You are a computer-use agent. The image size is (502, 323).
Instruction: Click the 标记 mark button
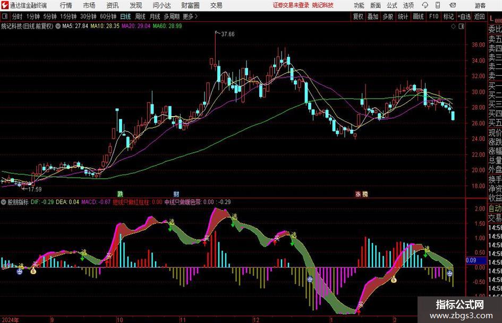click(448, 16)
